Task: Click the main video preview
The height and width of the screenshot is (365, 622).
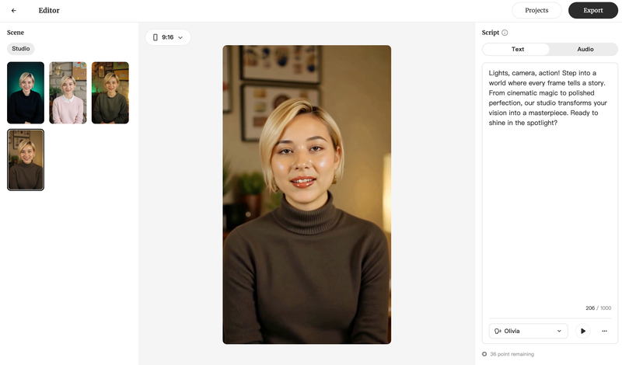Action: [x=306, y=195]
